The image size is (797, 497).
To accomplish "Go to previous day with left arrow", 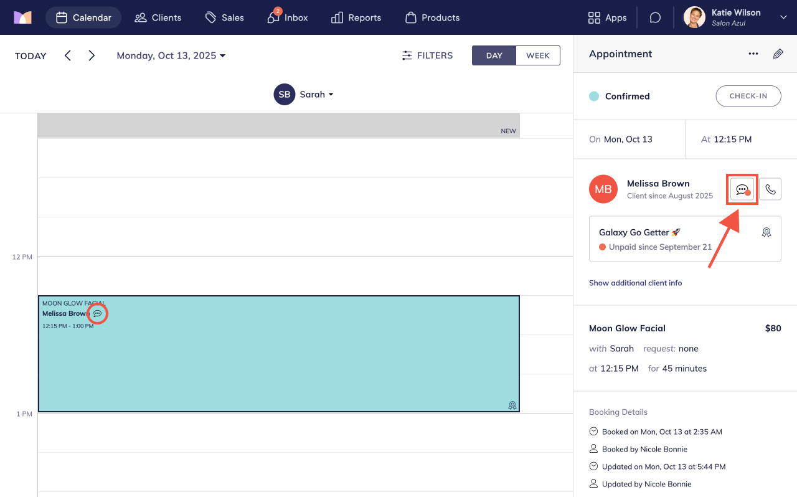I will (x=68, y=55).
